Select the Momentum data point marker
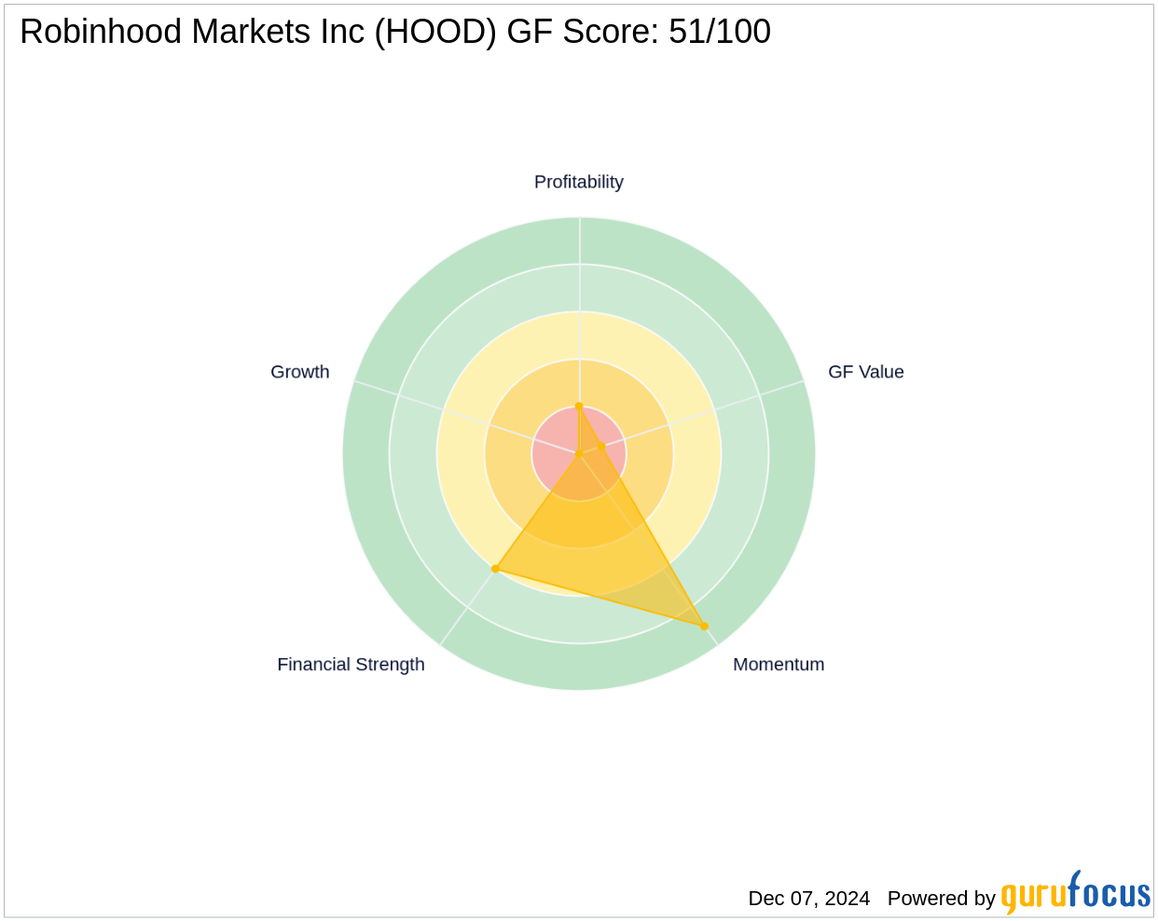 pyautogui.click(x=704, y=625)
